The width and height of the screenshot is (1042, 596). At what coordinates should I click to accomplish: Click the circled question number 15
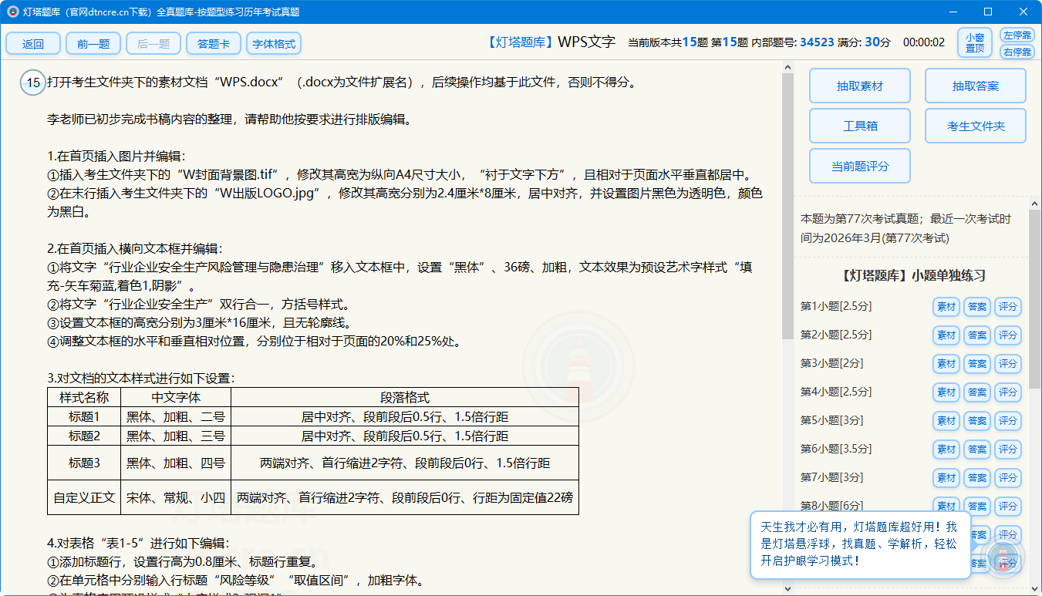[x=32, y=82]
